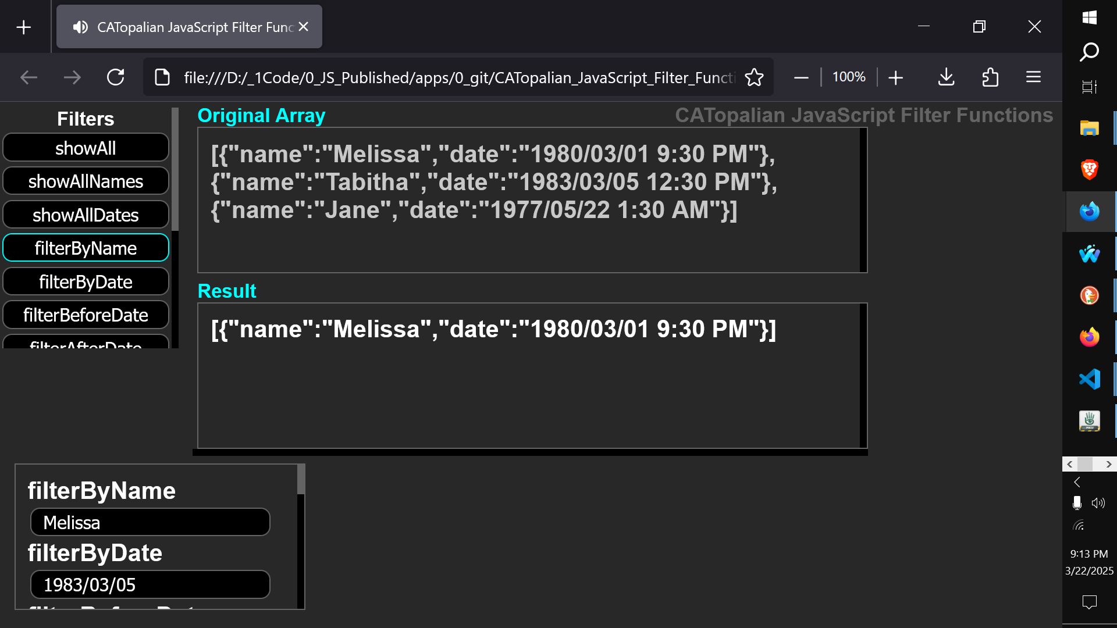Click the filterByDate input with 1983/03/05

150,584
